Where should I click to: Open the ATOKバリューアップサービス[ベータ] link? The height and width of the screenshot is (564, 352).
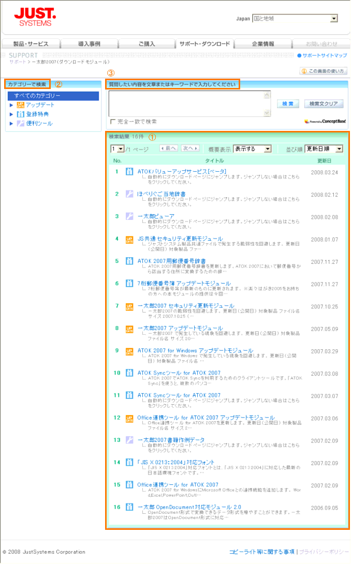point(182,172)
